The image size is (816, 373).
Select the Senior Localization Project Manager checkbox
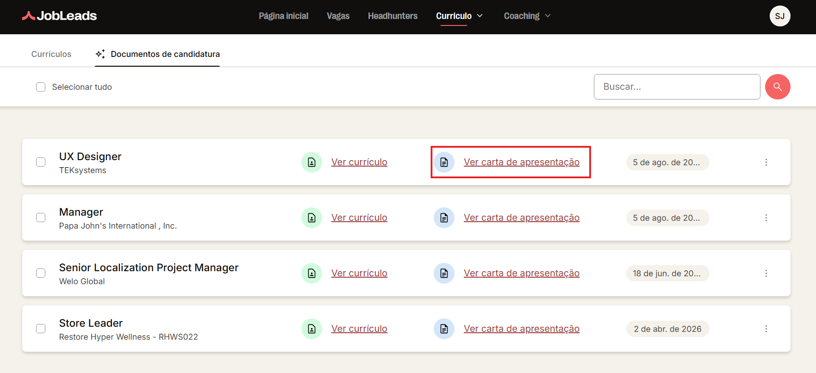click(41, 273)
